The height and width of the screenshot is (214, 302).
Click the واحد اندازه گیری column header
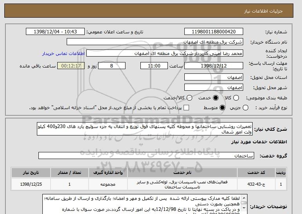pos(108,172)
